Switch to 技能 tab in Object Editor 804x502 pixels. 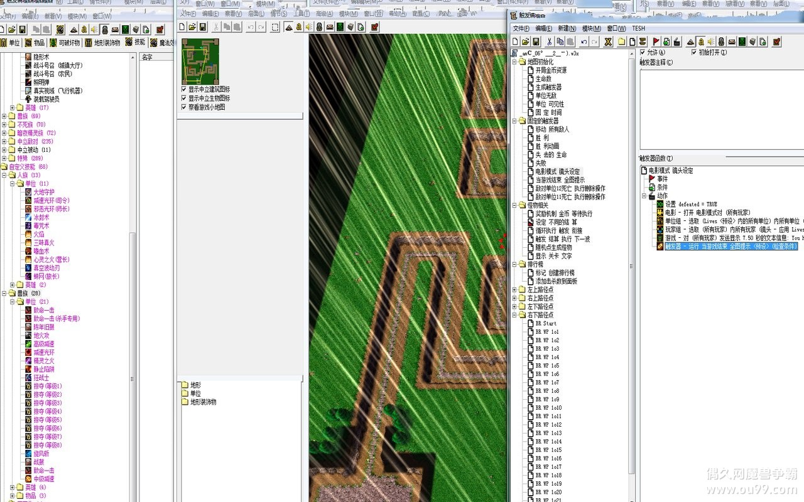pos(136,42)
